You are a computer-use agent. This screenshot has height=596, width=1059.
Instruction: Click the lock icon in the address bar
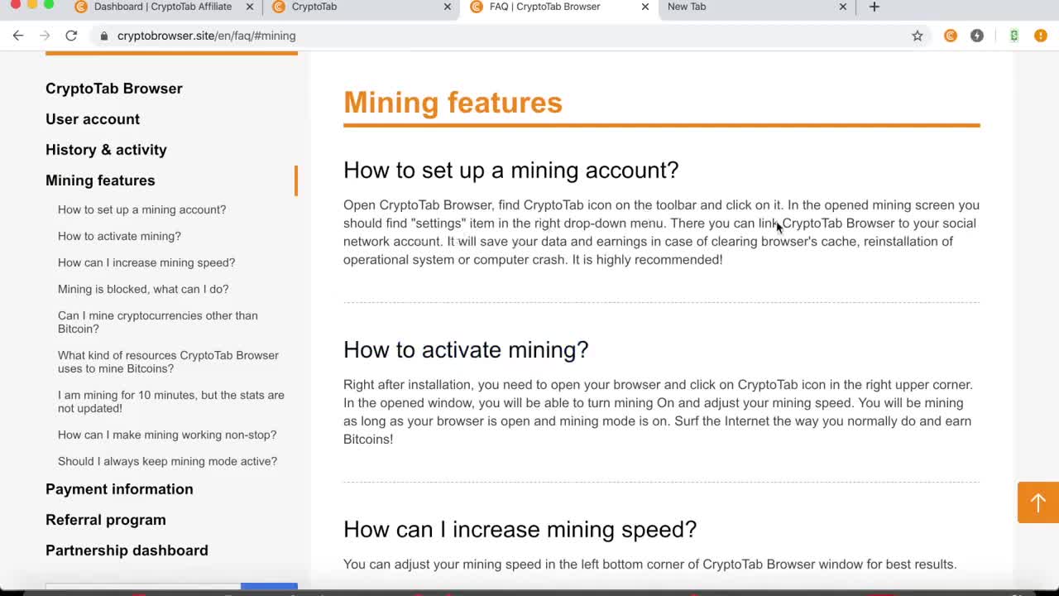(103, 36)
